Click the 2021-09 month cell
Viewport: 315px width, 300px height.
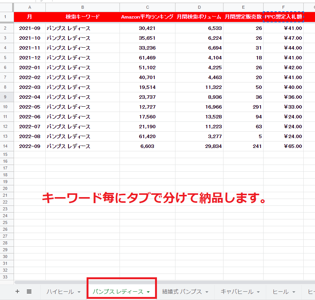tap(30, 28)
